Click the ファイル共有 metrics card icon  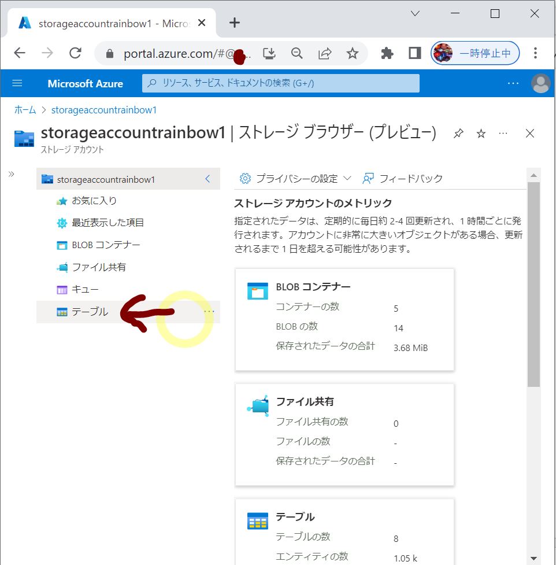257,406
